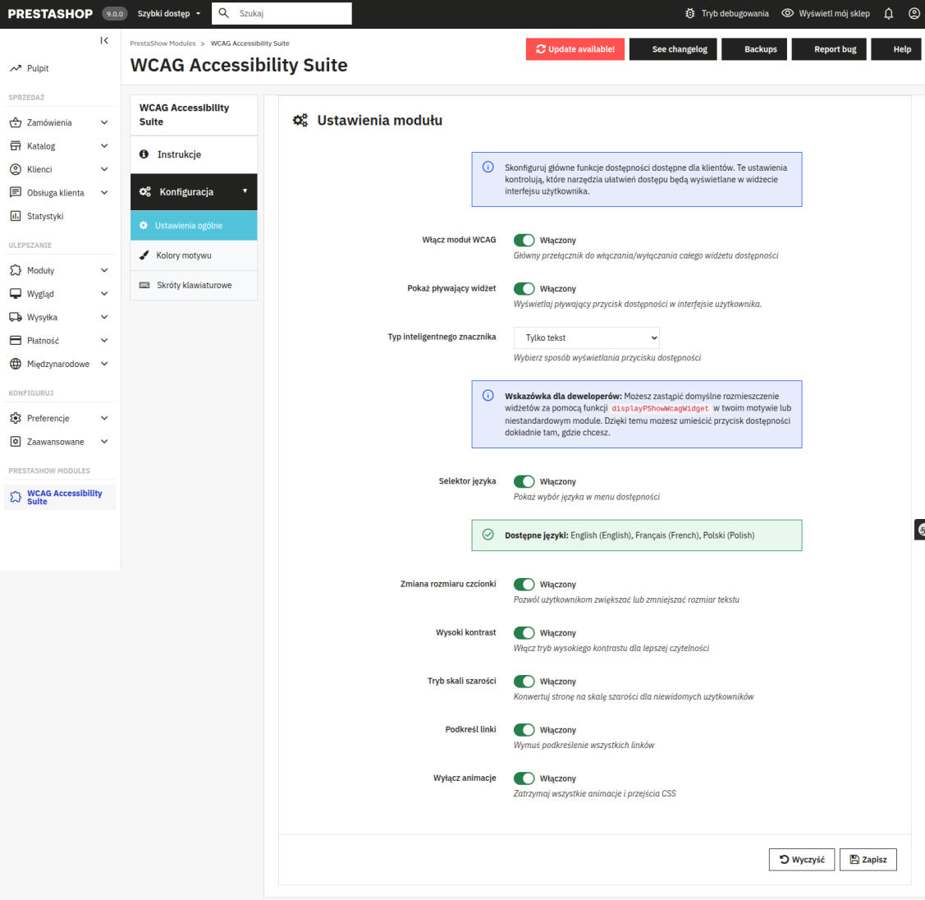
Task: Click the Skróty klawiaturowe keyboard icon
Action: click(144, 285)
